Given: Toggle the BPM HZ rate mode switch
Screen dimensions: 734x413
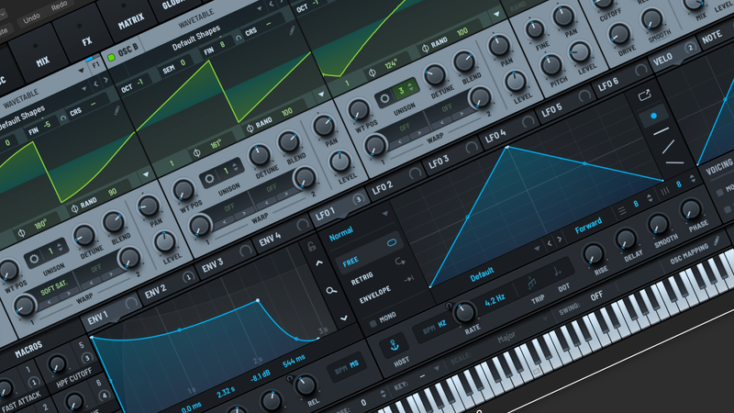Looking at the screenshot, I should point(435,327).
